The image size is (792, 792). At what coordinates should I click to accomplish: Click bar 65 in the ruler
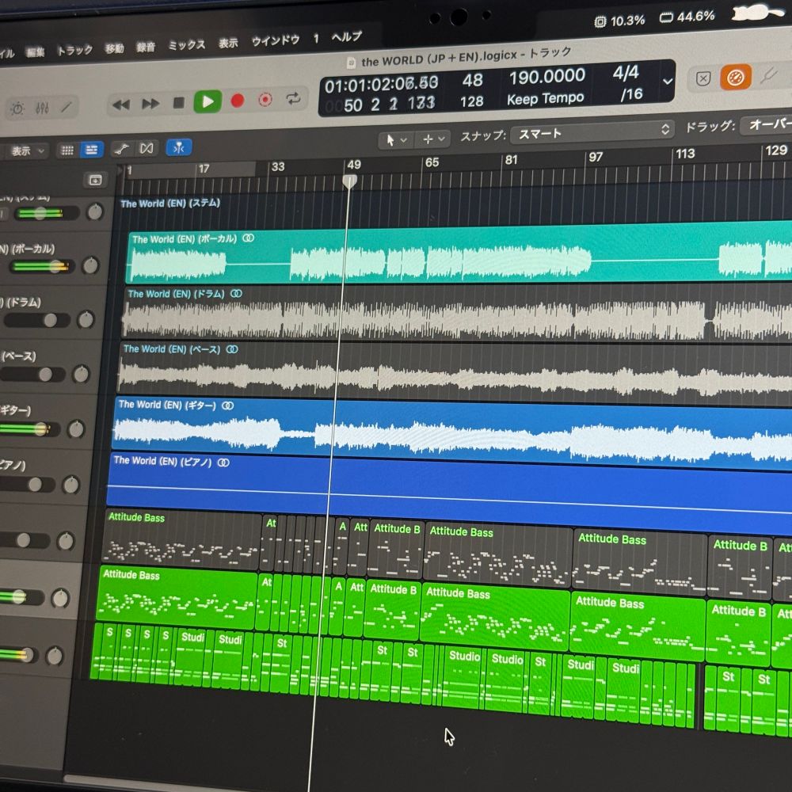click(x=432, y=162)
